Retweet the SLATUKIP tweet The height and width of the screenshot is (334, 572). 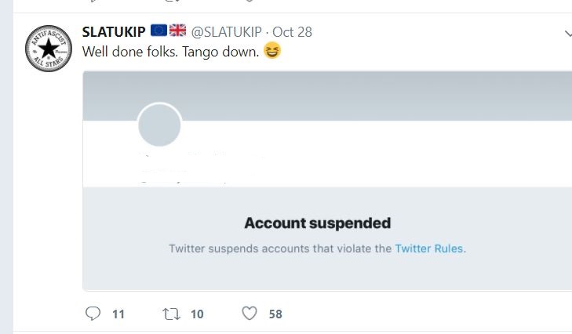170,314
